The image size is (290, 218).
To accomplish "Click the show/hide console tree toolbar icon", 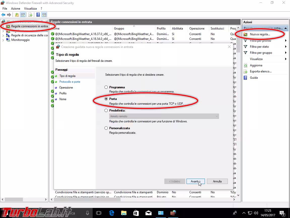I will [x=23, y=14].
